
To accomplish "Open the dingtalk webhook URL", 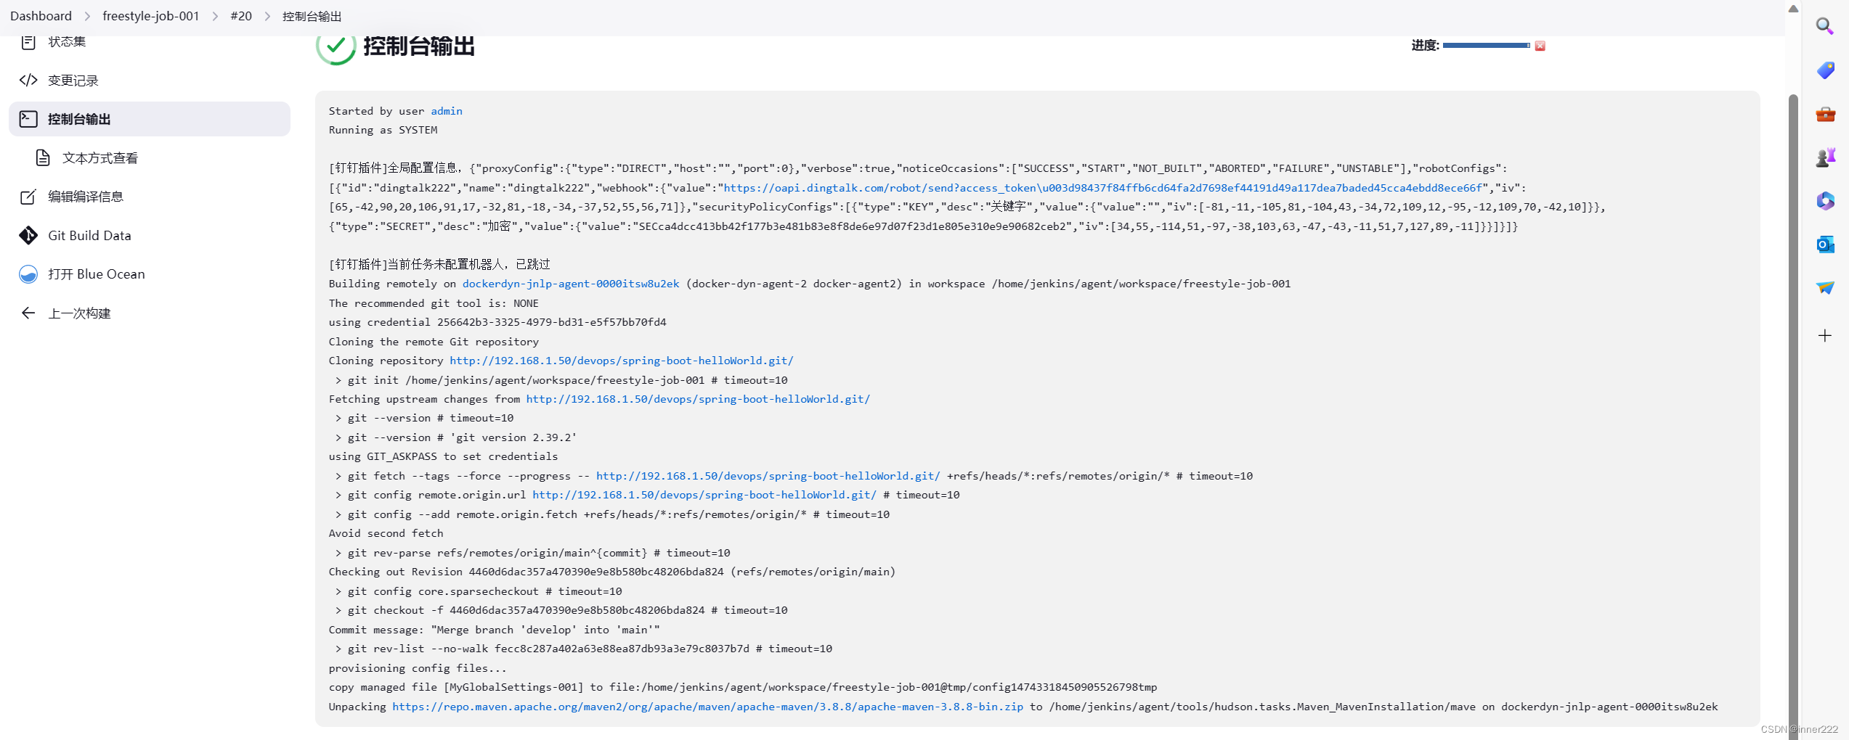I will pyautogui.click(x=1103, y=188).
